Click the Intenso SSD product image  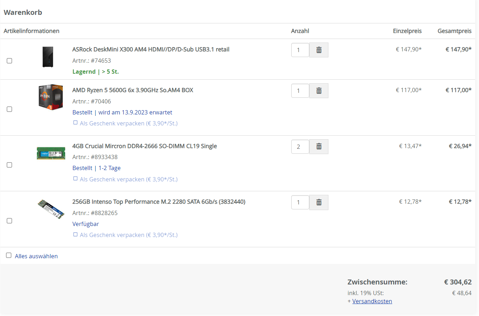tap(51, 209)
